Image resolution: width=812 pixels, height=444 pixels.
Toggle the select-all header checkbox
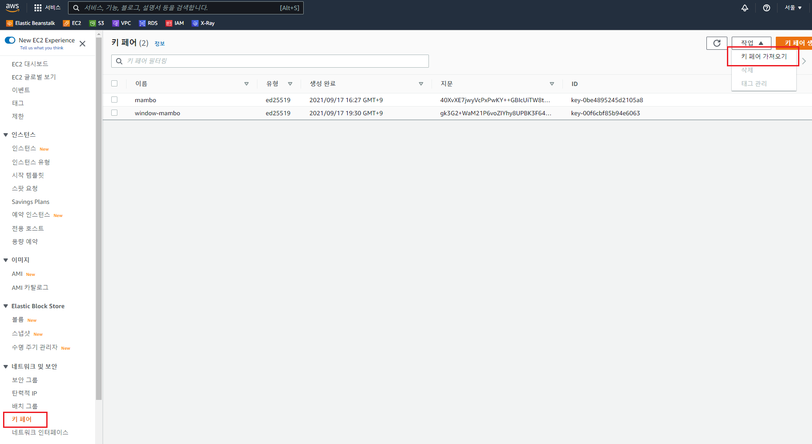[x=114, y=83]
